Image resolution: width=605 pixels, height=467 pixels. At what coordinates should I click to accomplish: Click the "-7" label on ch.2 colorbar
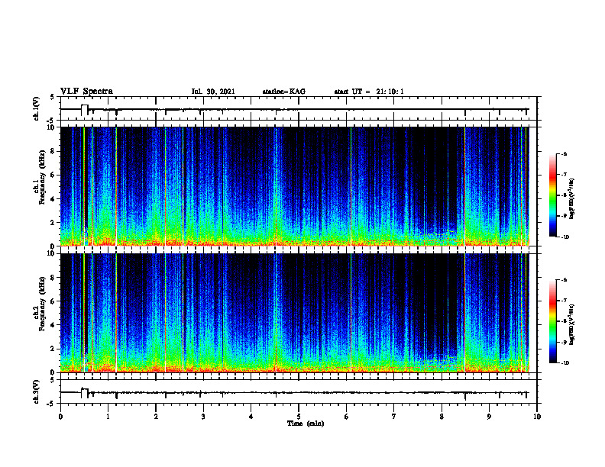(x=564, y=301)
